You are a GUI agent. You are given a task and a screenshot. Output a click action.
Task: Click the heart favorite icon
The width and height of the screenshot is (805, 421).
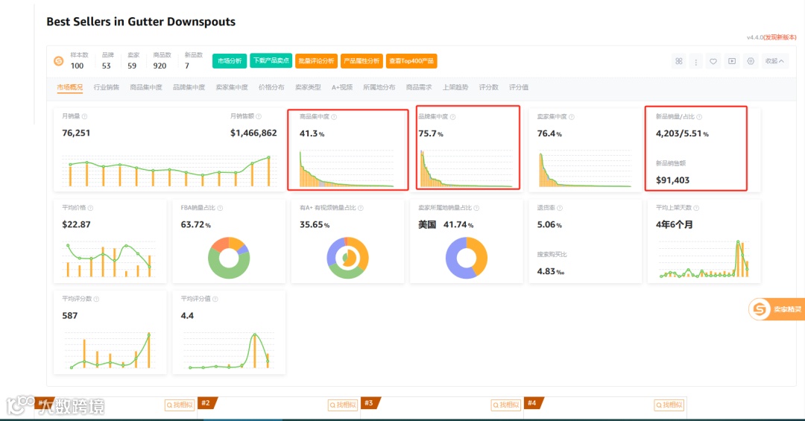click(x=713, y=61)
